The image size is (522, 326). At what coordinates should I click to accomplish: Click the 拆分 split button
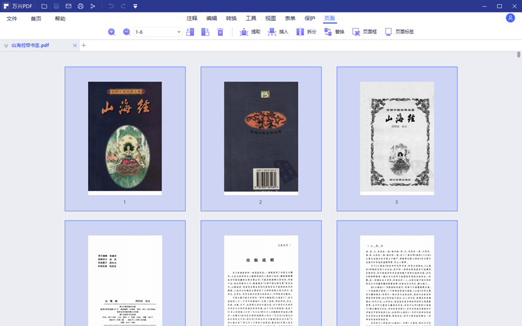coord(306,32)
